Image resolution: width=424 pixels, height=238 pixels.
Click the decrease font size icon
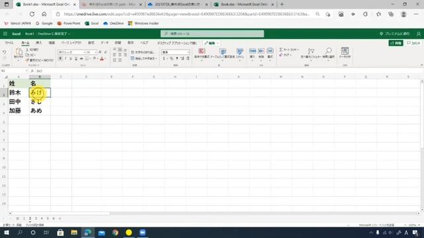click(x=105, y=52)
